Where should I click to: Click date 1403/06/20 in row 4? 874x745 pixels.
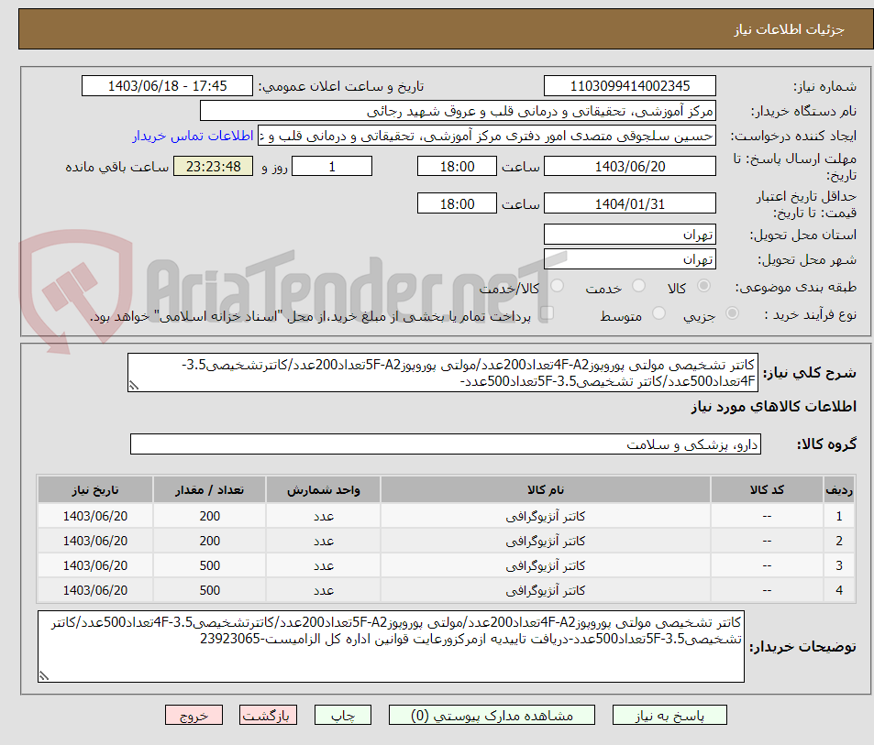point(95,589)
